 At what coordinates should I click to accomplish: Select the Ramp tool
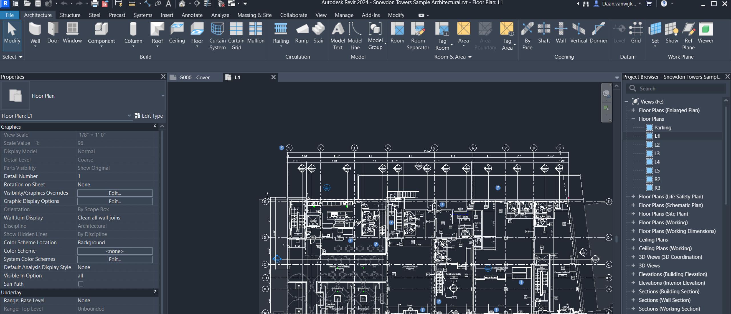click(x=302, y=33)
